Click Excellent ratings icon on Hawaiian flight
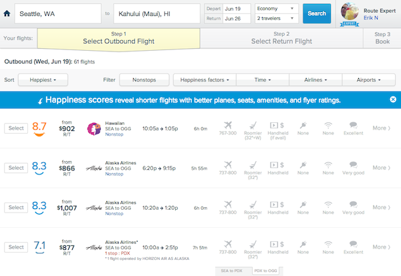Image resolution: width=401 pixels, height=276 pixels. tap(353, 125)
